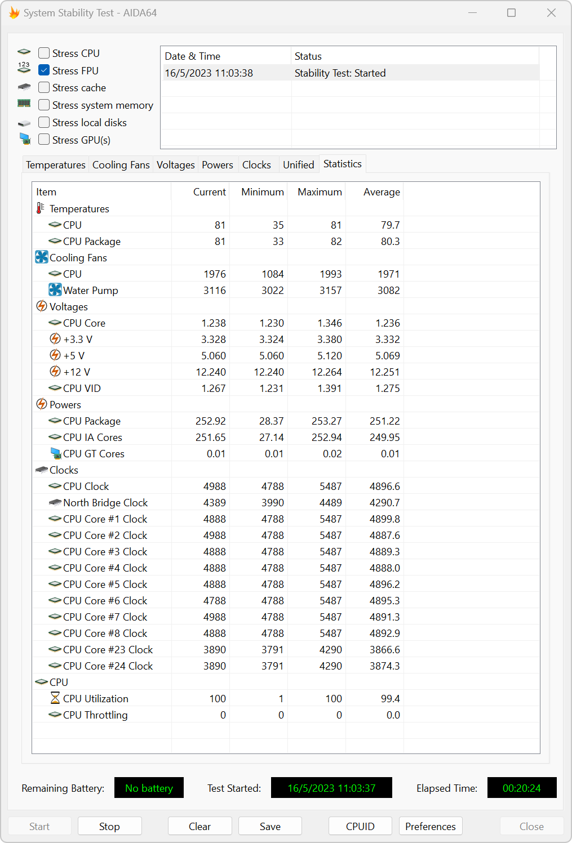572x843 pixels.
Task: Switch to the Temperatures tab
Action: tap(55, 165)
